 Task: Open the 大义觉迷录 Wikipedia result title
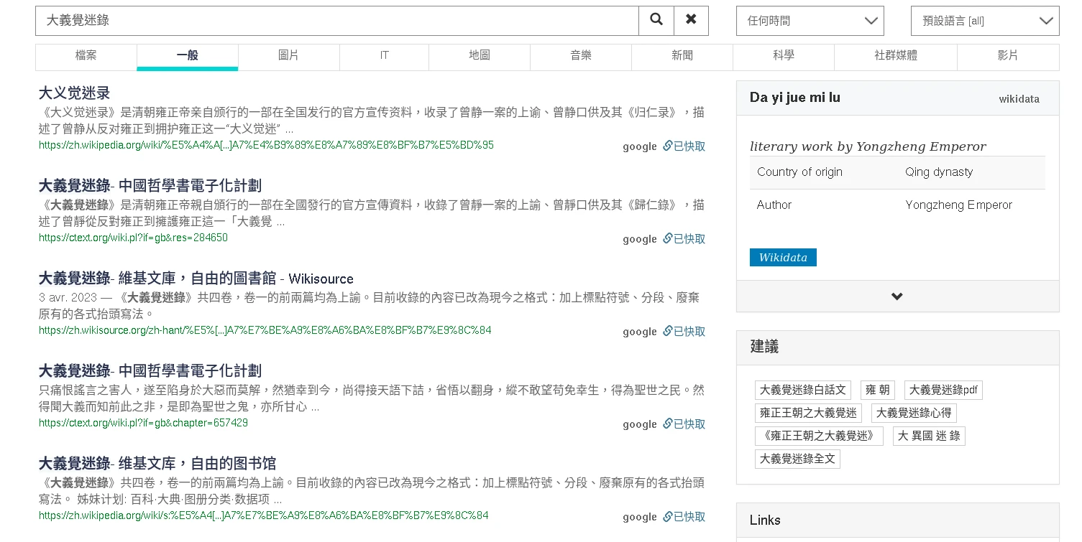click(75, 93)
